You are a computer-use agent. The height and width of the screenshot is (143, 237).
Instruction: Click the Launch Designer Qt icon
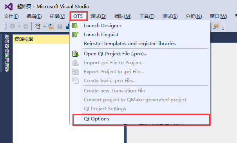(75, 26)
